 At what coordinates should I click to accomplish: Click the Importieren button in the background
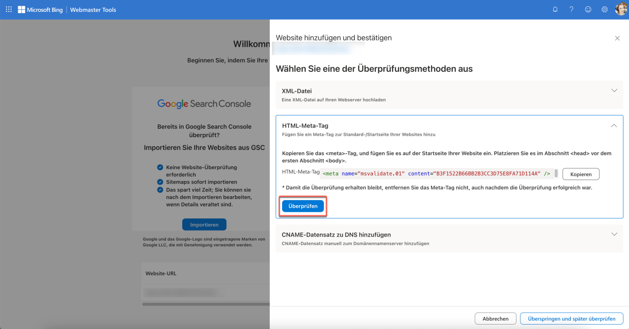pyautogui.click(x=204, y=225)
